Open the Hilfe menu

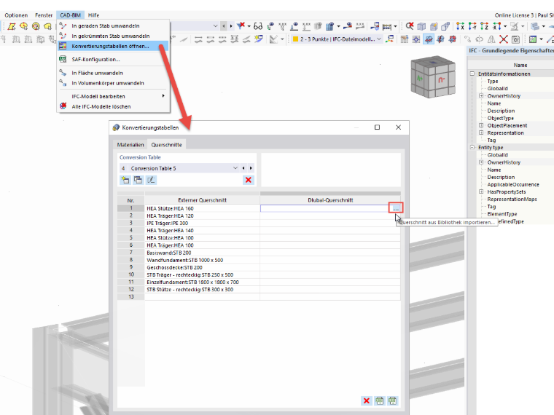pyautogui.click(x=93, y=15)
